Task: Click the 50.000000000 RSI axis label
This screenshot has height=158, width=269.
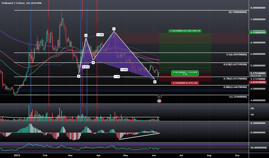Action: (x=258, y=148)
